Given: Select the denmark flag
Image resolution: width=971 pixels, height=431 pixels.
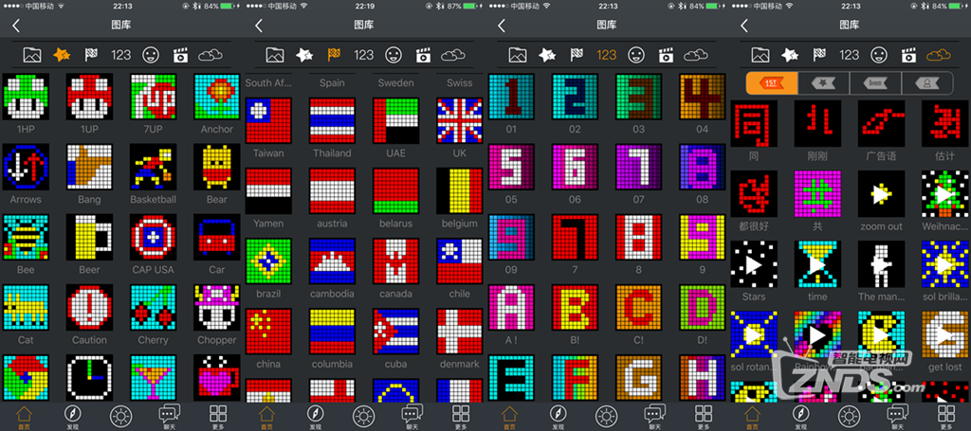Looking at the screenshot, I should (460, 332).
